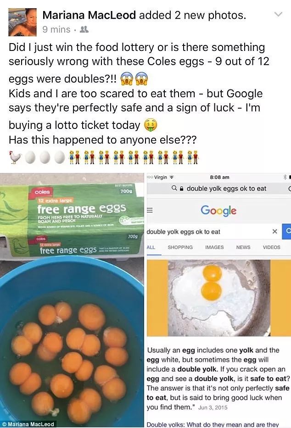291x428 pixels.
Task: Open Mariana MacLeod's profile picture
Action: click(22, 22)
